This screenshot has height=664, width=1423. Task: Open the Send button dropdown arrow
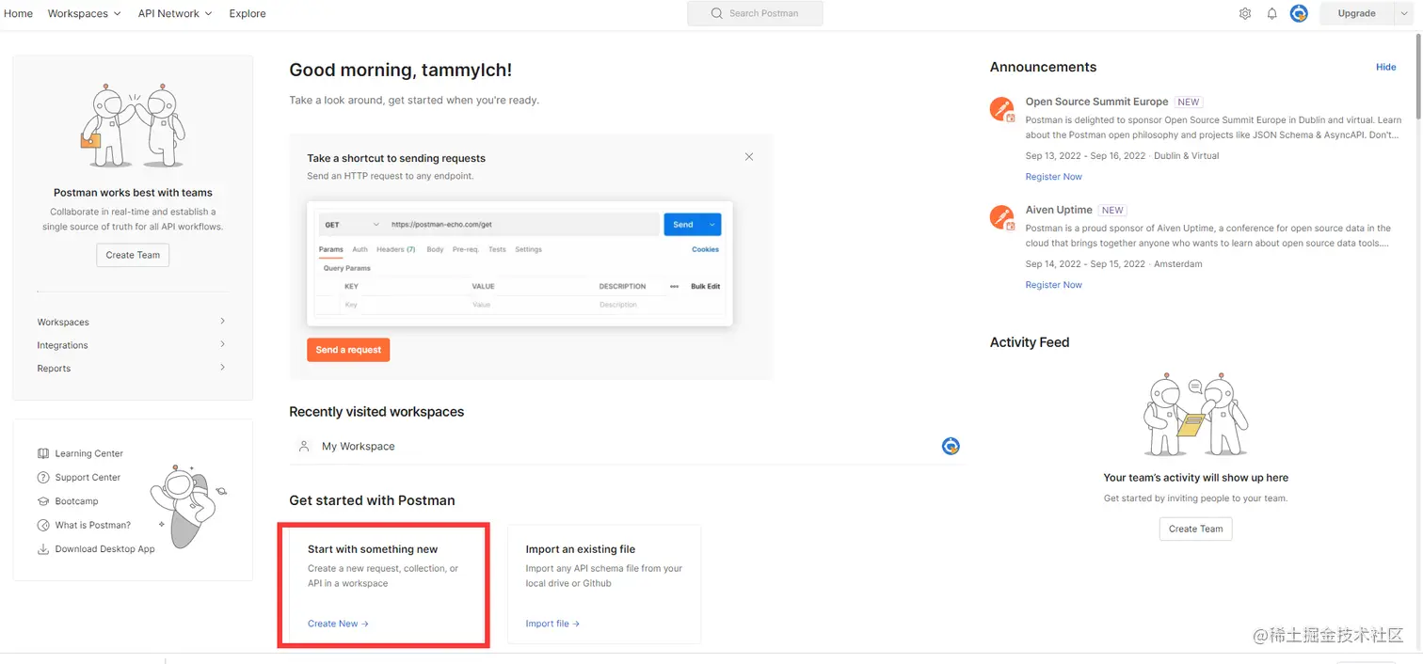coord(712,225)
